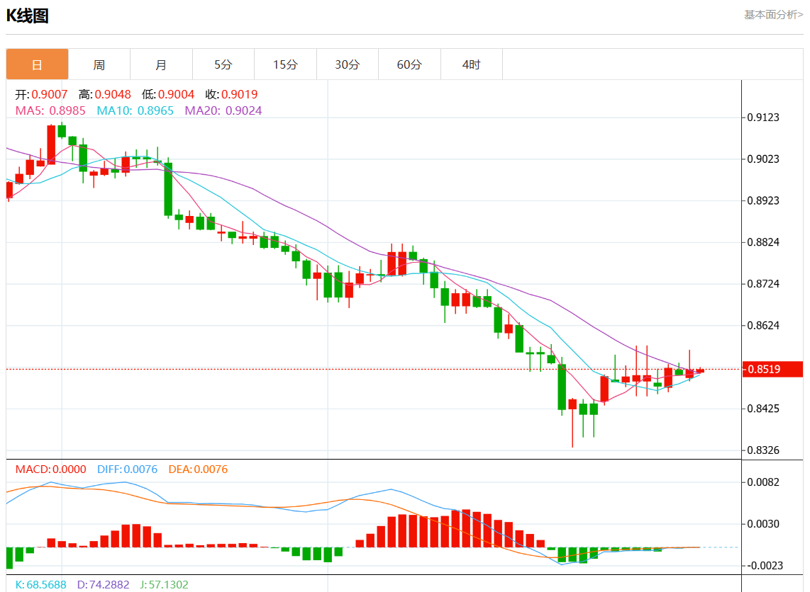Click the 0.8923 price axis label

(x=763, y=200)
